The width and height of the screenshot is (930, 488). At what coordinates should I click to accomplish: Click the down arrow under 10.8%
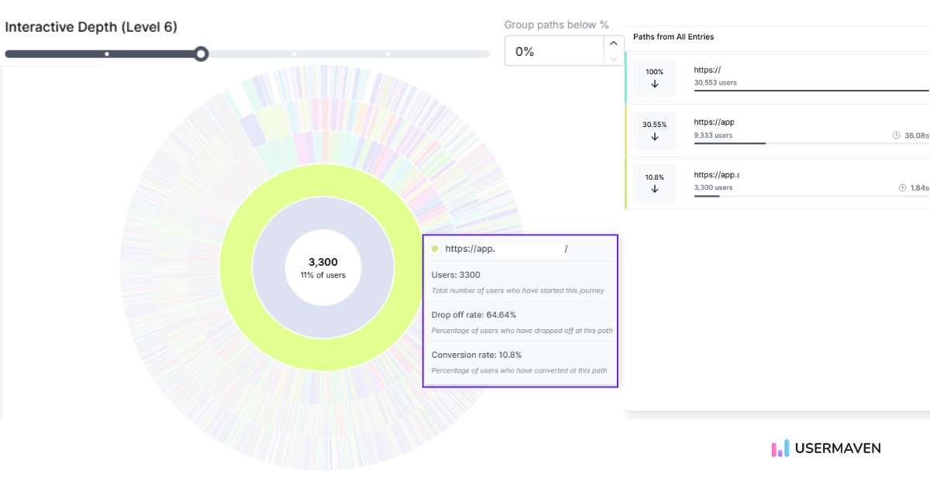tap(655, 189)
